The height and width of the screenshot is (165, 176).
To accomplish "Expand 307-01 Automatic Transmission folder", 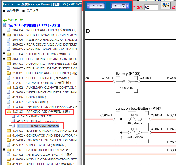I will 4,63.
